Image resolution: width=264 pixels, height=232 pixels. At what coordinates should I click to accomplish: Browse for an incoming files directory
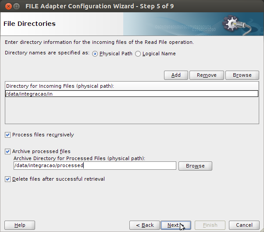(x=242, y=75)
